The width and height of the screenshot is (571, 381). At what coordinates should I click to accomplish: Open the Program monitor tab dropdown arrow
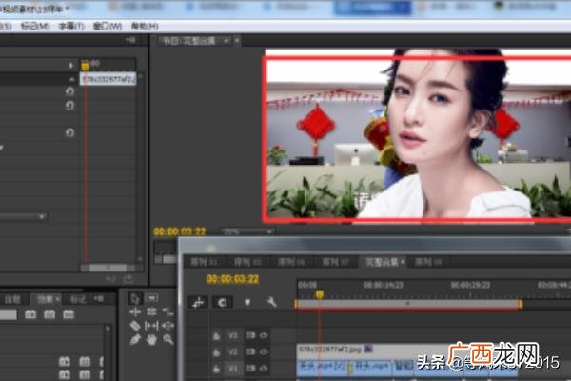click(226, 41)
